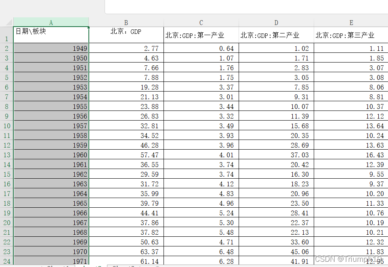Select row 8 header
This screenshot has width=388, height=267.
point(7,106)
